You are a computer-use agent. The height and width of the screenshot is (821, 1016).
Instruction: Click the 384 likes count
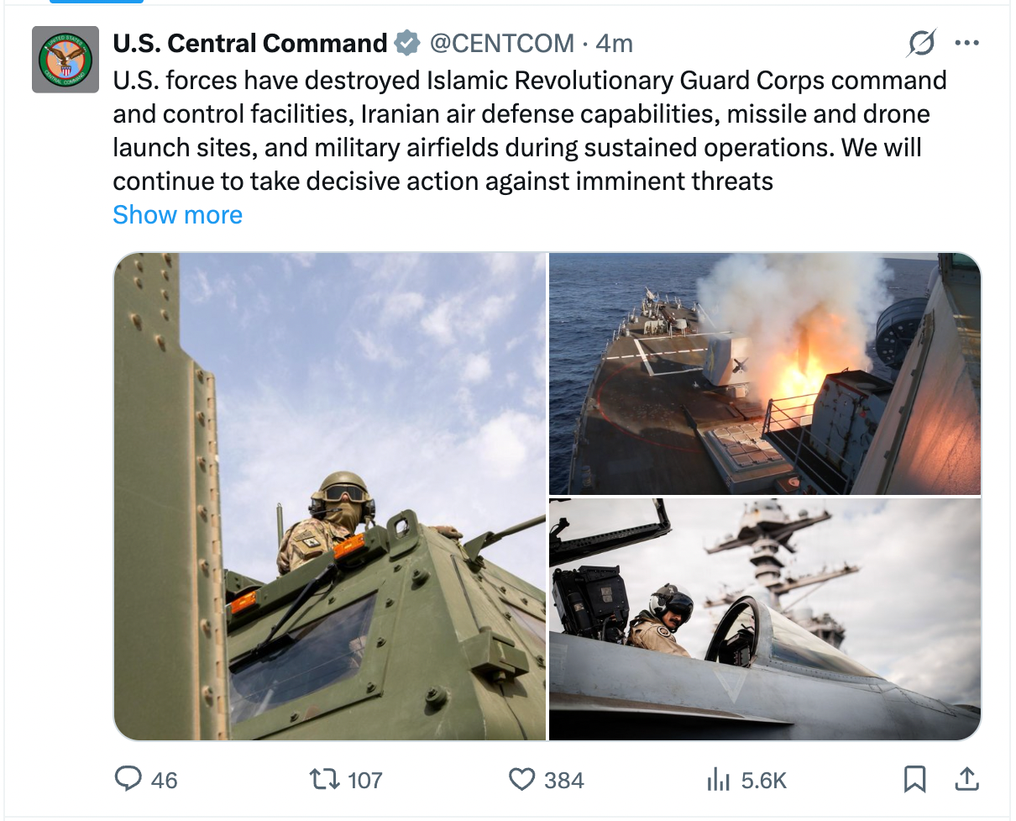point(564,780)
